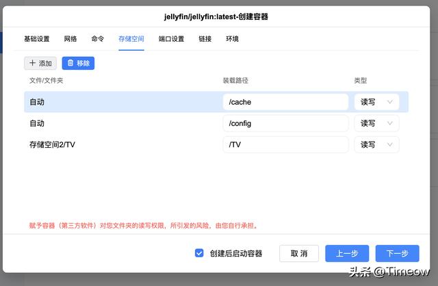Click the red risk warning text
Screen dimensions: 438x286
(143, 225)
